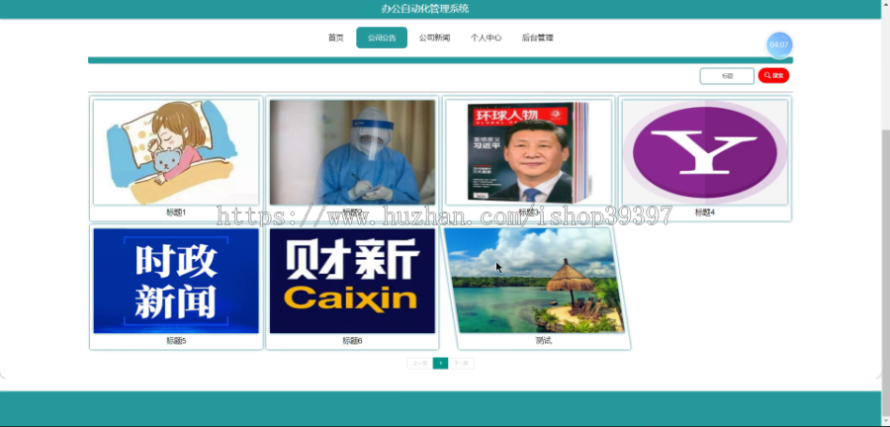The height and width of the screenshot is (427, 890).
Task: Click the blue 04:07 timer bubble
Action: point(779,44)
